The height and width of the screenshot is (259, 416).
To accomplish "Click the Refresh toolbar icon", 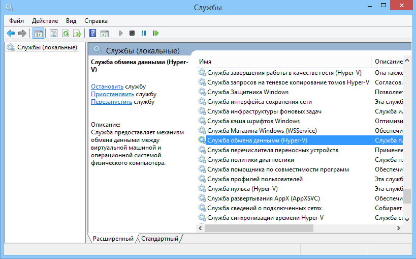I will [66, 33].
